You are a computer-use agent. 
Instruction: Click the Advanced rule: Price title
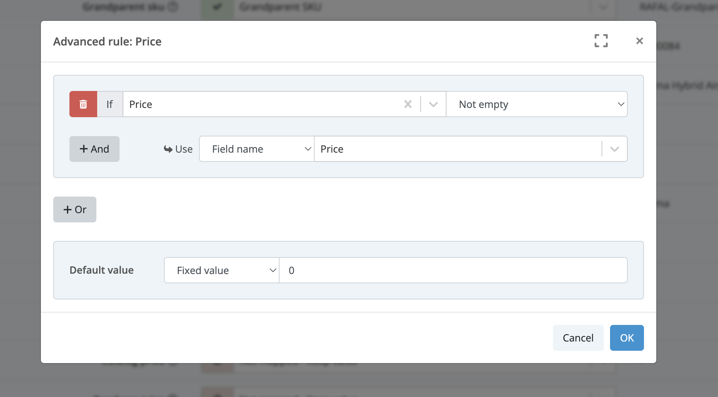107,42
